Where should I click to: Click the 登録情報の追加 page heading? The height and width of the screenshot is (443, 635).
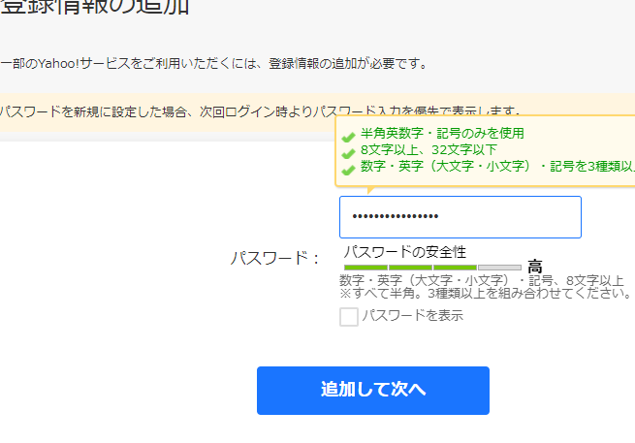point(95,7)
